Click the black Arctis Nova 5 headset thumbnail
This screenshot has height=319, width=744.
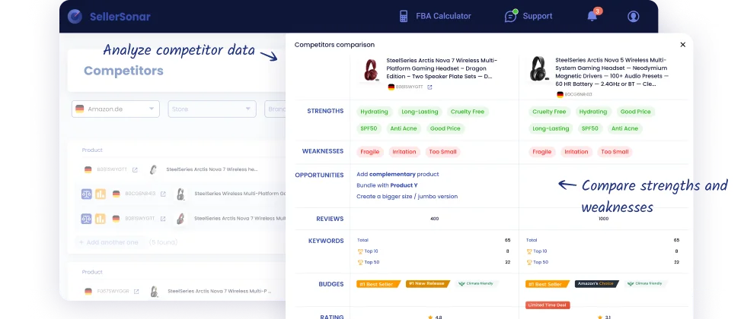[x=539, y=70]
